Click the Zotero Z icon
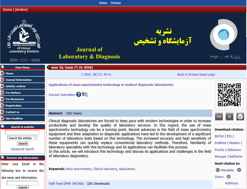 239,170
